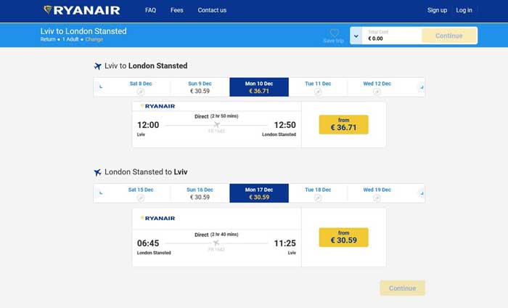Click the Ryanair logo in the header
This screenshot has width=508, height=308.
pyautogui.click(x=81, y=10)
